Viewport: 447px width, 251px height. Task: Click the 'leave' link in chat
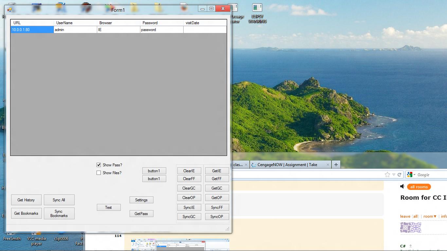click(x=405, y=216)
